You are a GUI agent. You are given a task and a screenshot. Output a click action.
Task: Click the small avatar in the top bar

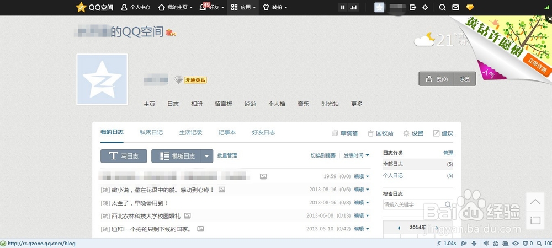tap(379, 7)
